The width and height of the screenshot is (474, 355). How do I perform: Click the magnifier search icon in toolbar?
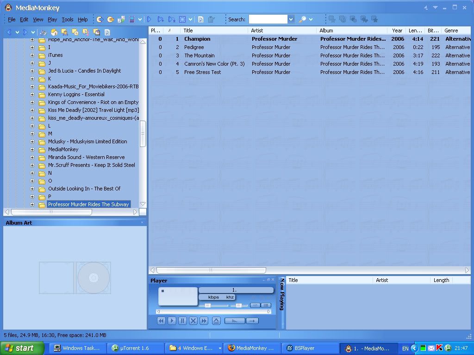pyautogui.click(x=302, y=19)
